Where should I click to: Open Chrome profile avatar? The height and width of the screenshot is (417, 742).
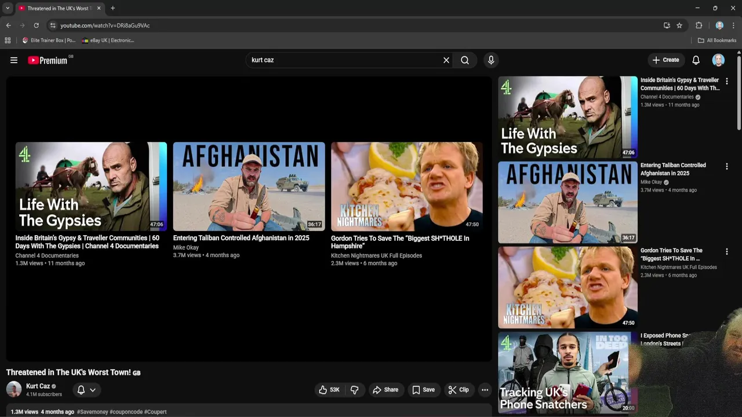719,25
